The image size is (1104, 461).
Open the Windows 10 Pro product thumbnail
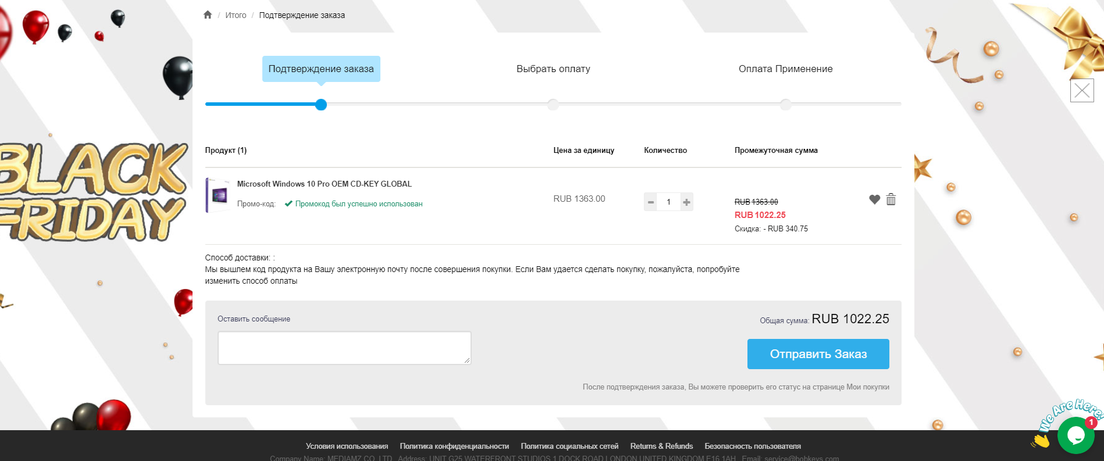[x=218, y=195]
